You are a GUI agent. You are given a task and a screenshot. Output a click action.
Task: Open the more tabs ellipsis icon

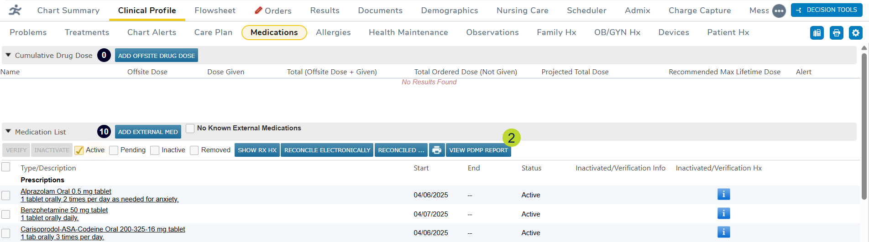(x=779, y=11)
